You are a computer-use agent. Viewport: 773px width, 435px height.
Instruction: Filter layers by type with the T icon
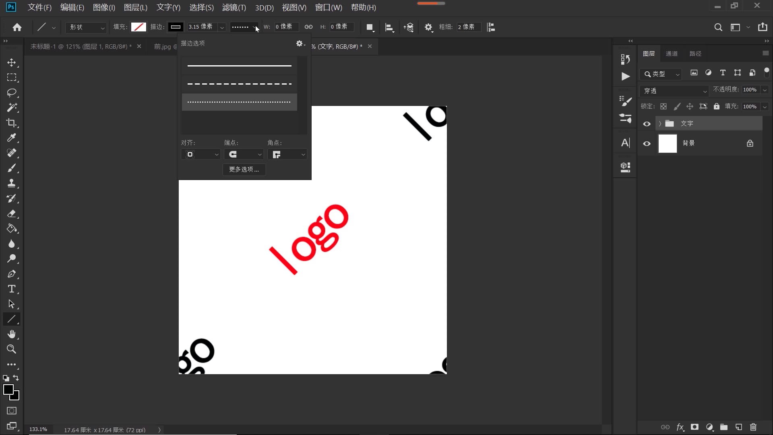tap(723, 73)
